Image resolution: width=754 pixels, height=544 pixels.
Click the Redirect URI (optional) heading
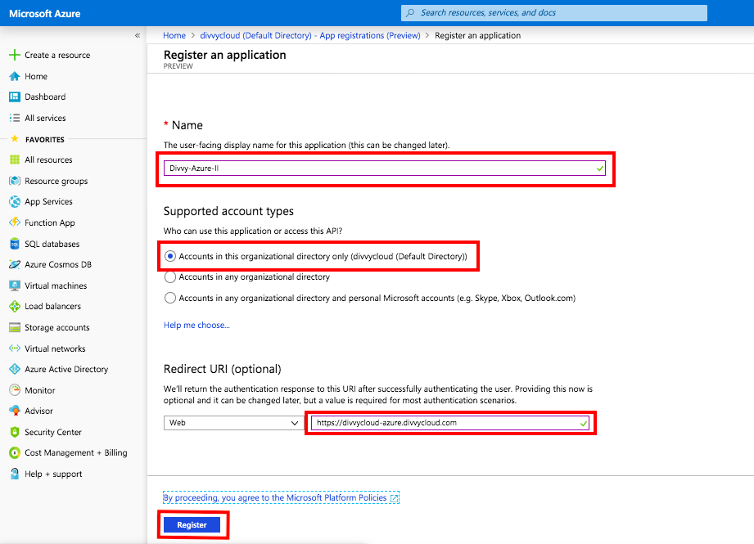click(222, 369)
